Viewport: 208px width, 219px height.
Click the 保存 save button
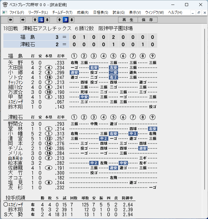[147, 20]
